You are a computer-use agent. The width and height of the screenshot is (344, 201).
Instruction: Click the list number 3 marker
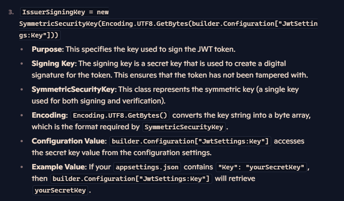[x=11, y=12]
